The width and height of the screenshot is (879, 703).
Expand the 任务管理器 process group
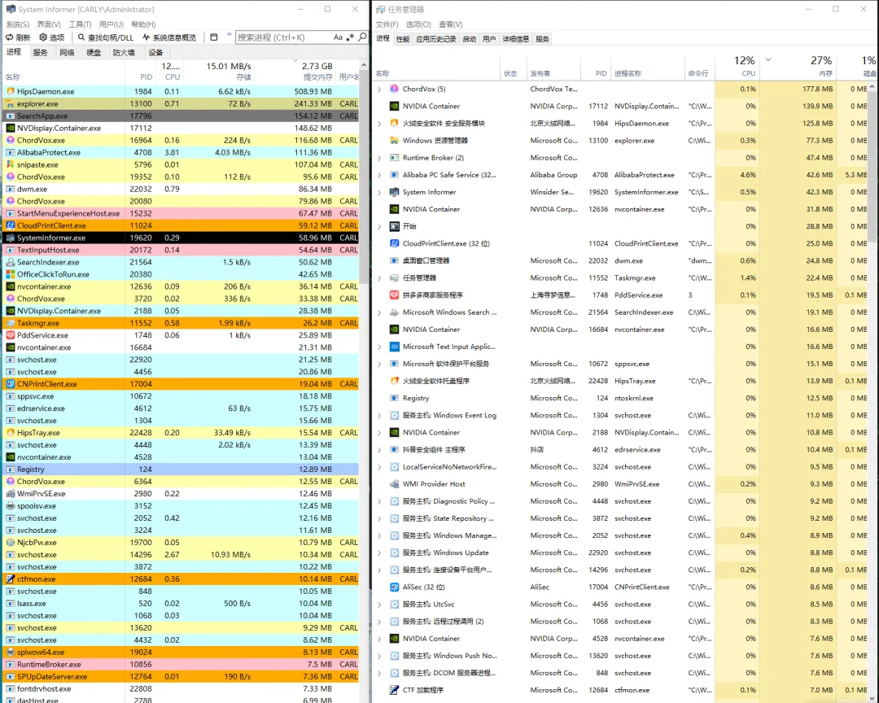pos(379,278)
